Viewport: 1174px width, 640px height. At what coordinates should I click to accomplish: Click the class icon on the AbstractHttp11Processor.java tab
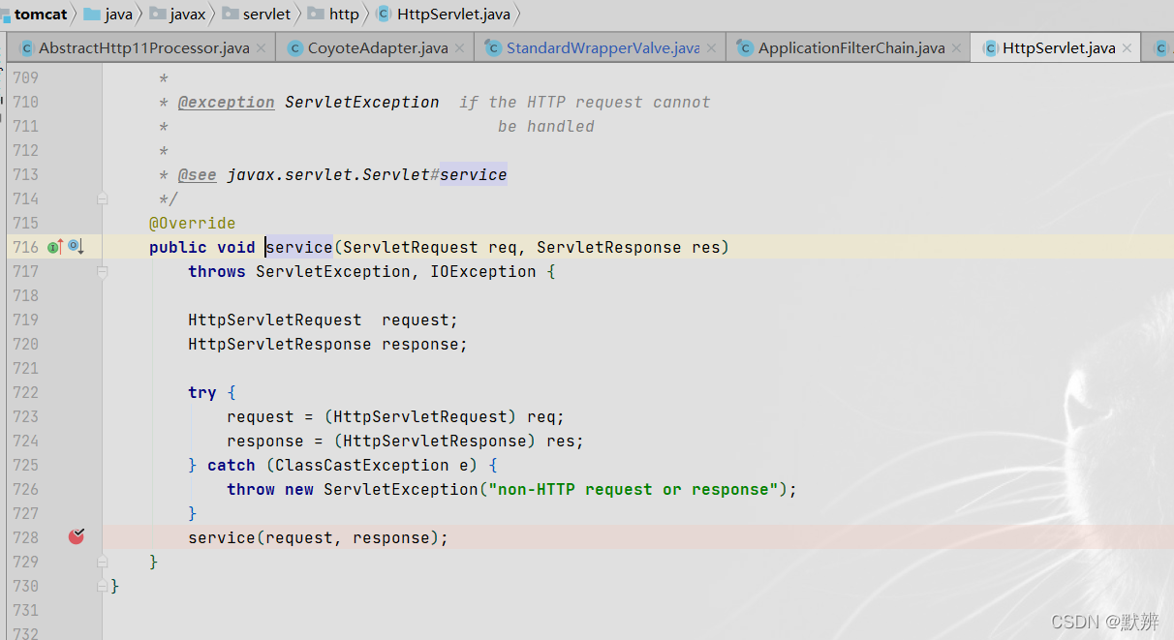click(x=27, y=47)
